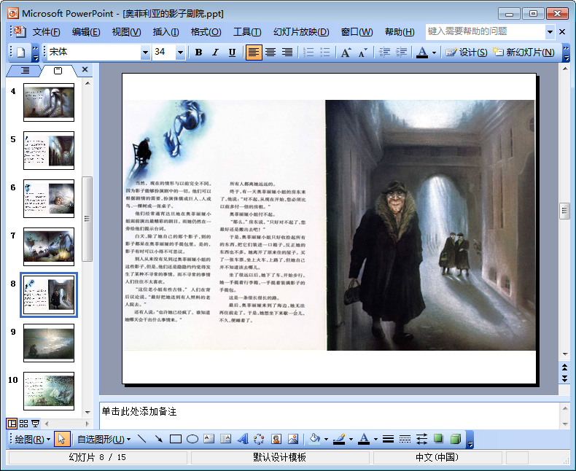Set Align Right text alignment
Image resolution: width=576 pixels, height=471 pixels.
coord(287,52)
